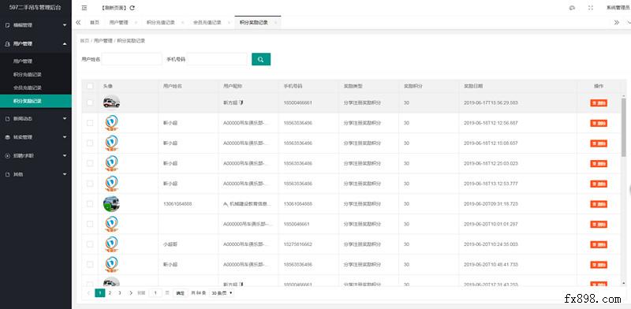This screenshot has height=309, width=631.
Task: Click the 确定 page-jump confirm button
Action: pyautogui.click(x=180, y=293)
